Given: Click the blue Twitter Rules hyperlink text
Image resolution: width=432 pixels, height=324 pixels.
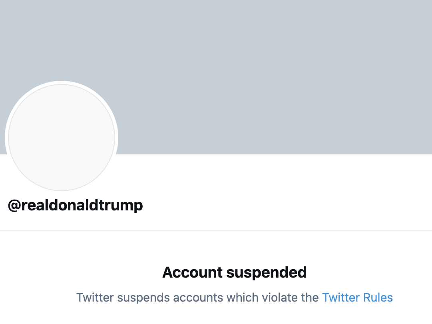Looking at the screenshot, I should point(357,298).
